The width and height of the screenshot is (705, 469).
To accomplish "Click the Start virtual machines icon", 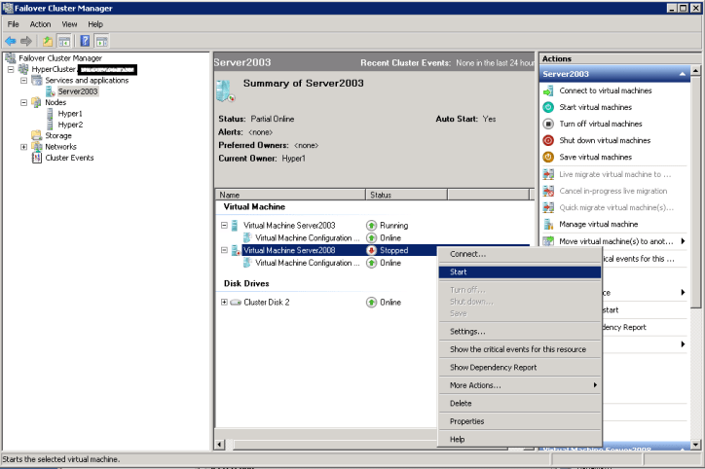I will pyautogui.click(x=548, y=107).
